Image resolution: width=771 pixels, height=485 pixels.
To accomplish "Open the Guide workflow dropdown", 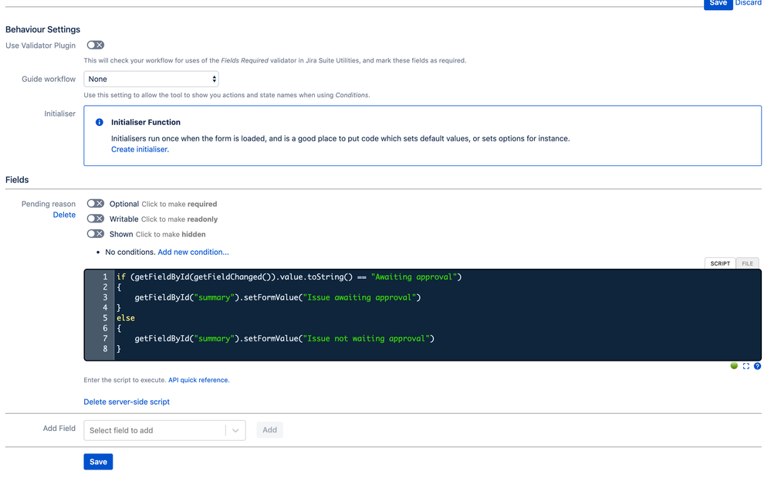I will [150, 79].
